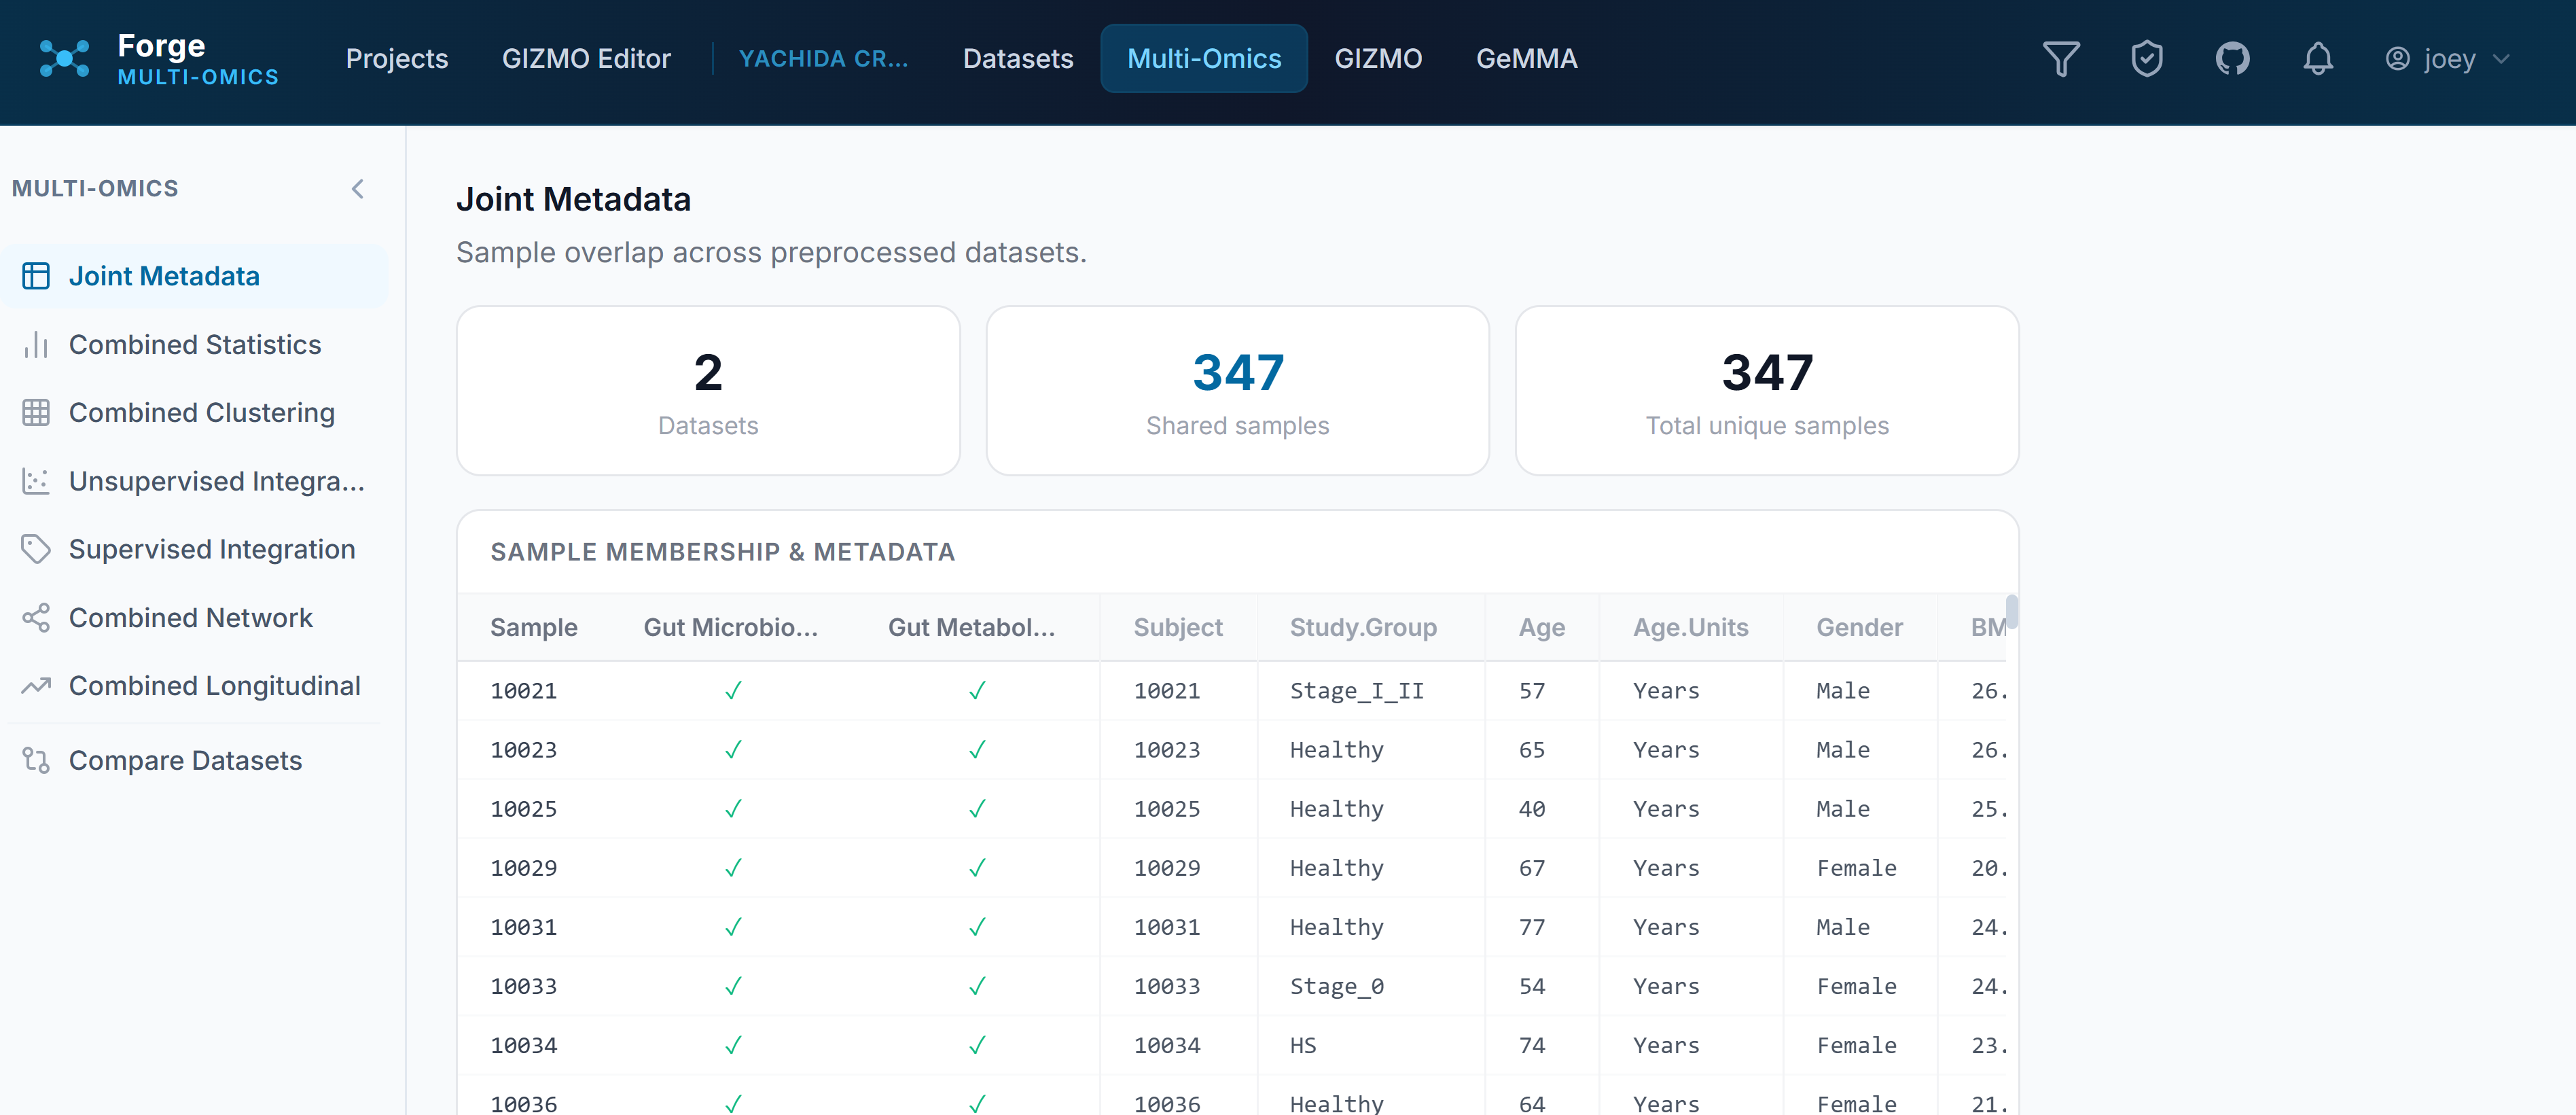
Task: Open the Datasets navigation menu
Action: (1017, 58)
